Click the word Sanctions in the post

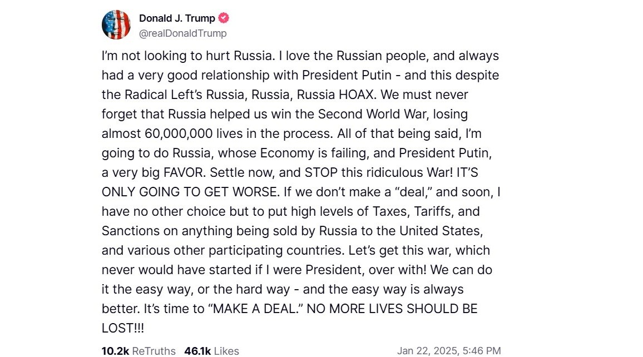coord(127,231)
